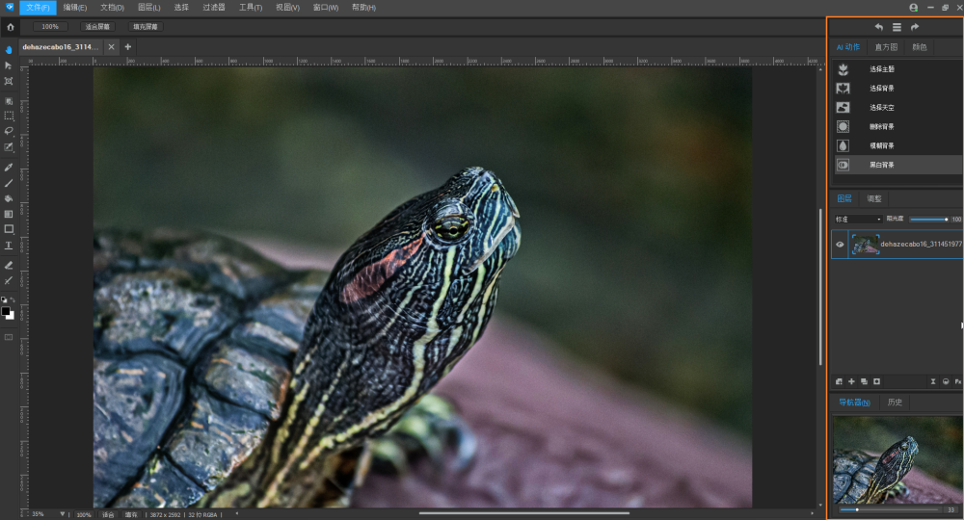Switch to the 直方图 (Histogram) tab
Image resolution: width=964 pixels, height=520 pixels.
[x=886, y=46]
